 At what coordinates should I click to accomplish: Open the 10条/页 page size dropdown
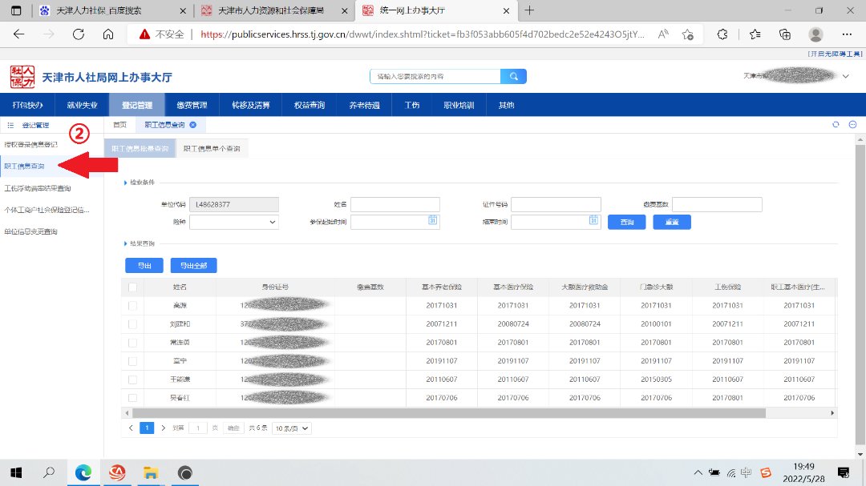[292, 428]
